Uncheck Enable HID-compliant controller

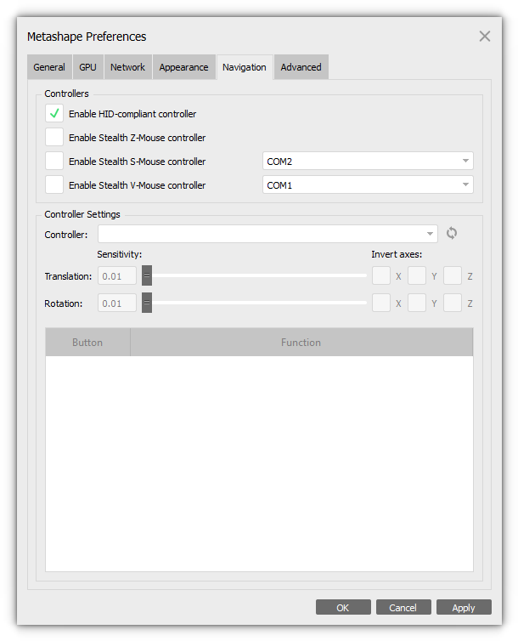tap(54, 113)
